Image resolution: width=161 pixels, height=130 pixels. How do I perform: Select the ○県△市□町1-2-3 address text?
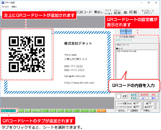pyautogui.click(x=76, y=59)
